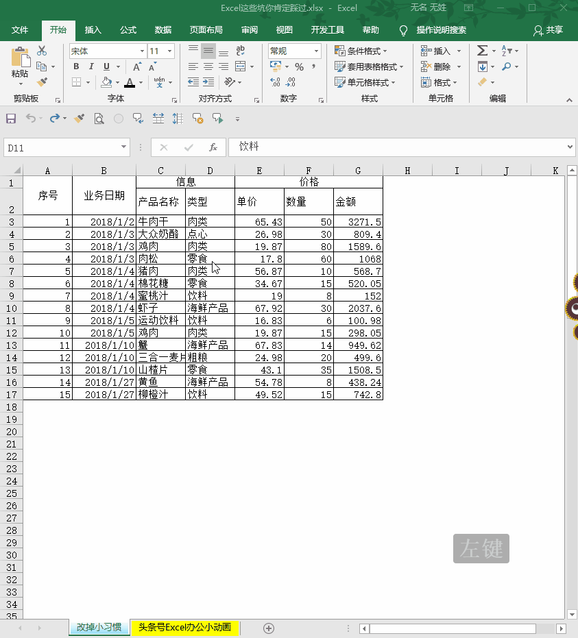Apply comma style number format
The image size is (578, 638).
[x=314, y=66]
